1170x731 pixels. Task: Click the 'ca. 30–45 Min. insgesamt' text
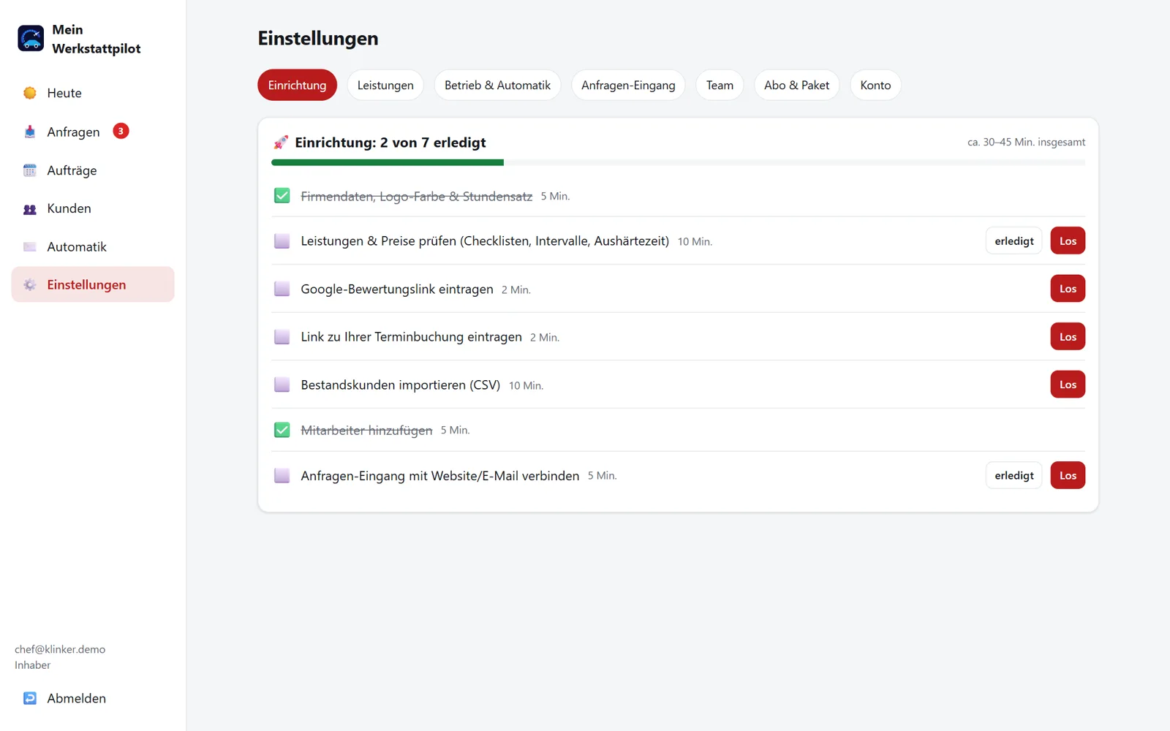coord(1026,142)
